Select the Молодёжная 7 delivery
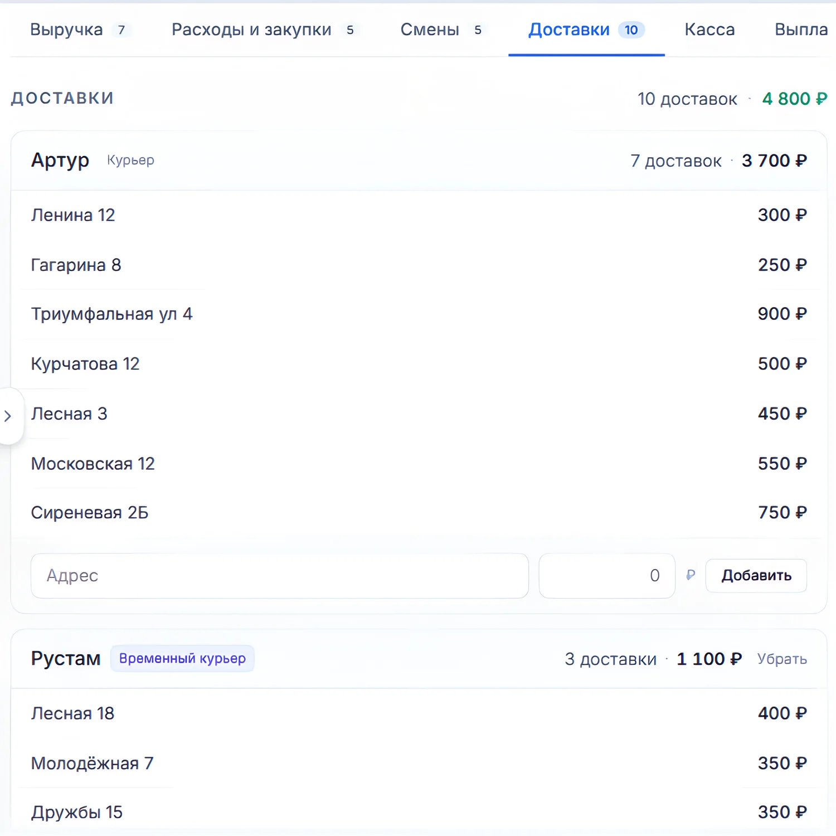The image size is (836, 836). (x=419, y=763)
